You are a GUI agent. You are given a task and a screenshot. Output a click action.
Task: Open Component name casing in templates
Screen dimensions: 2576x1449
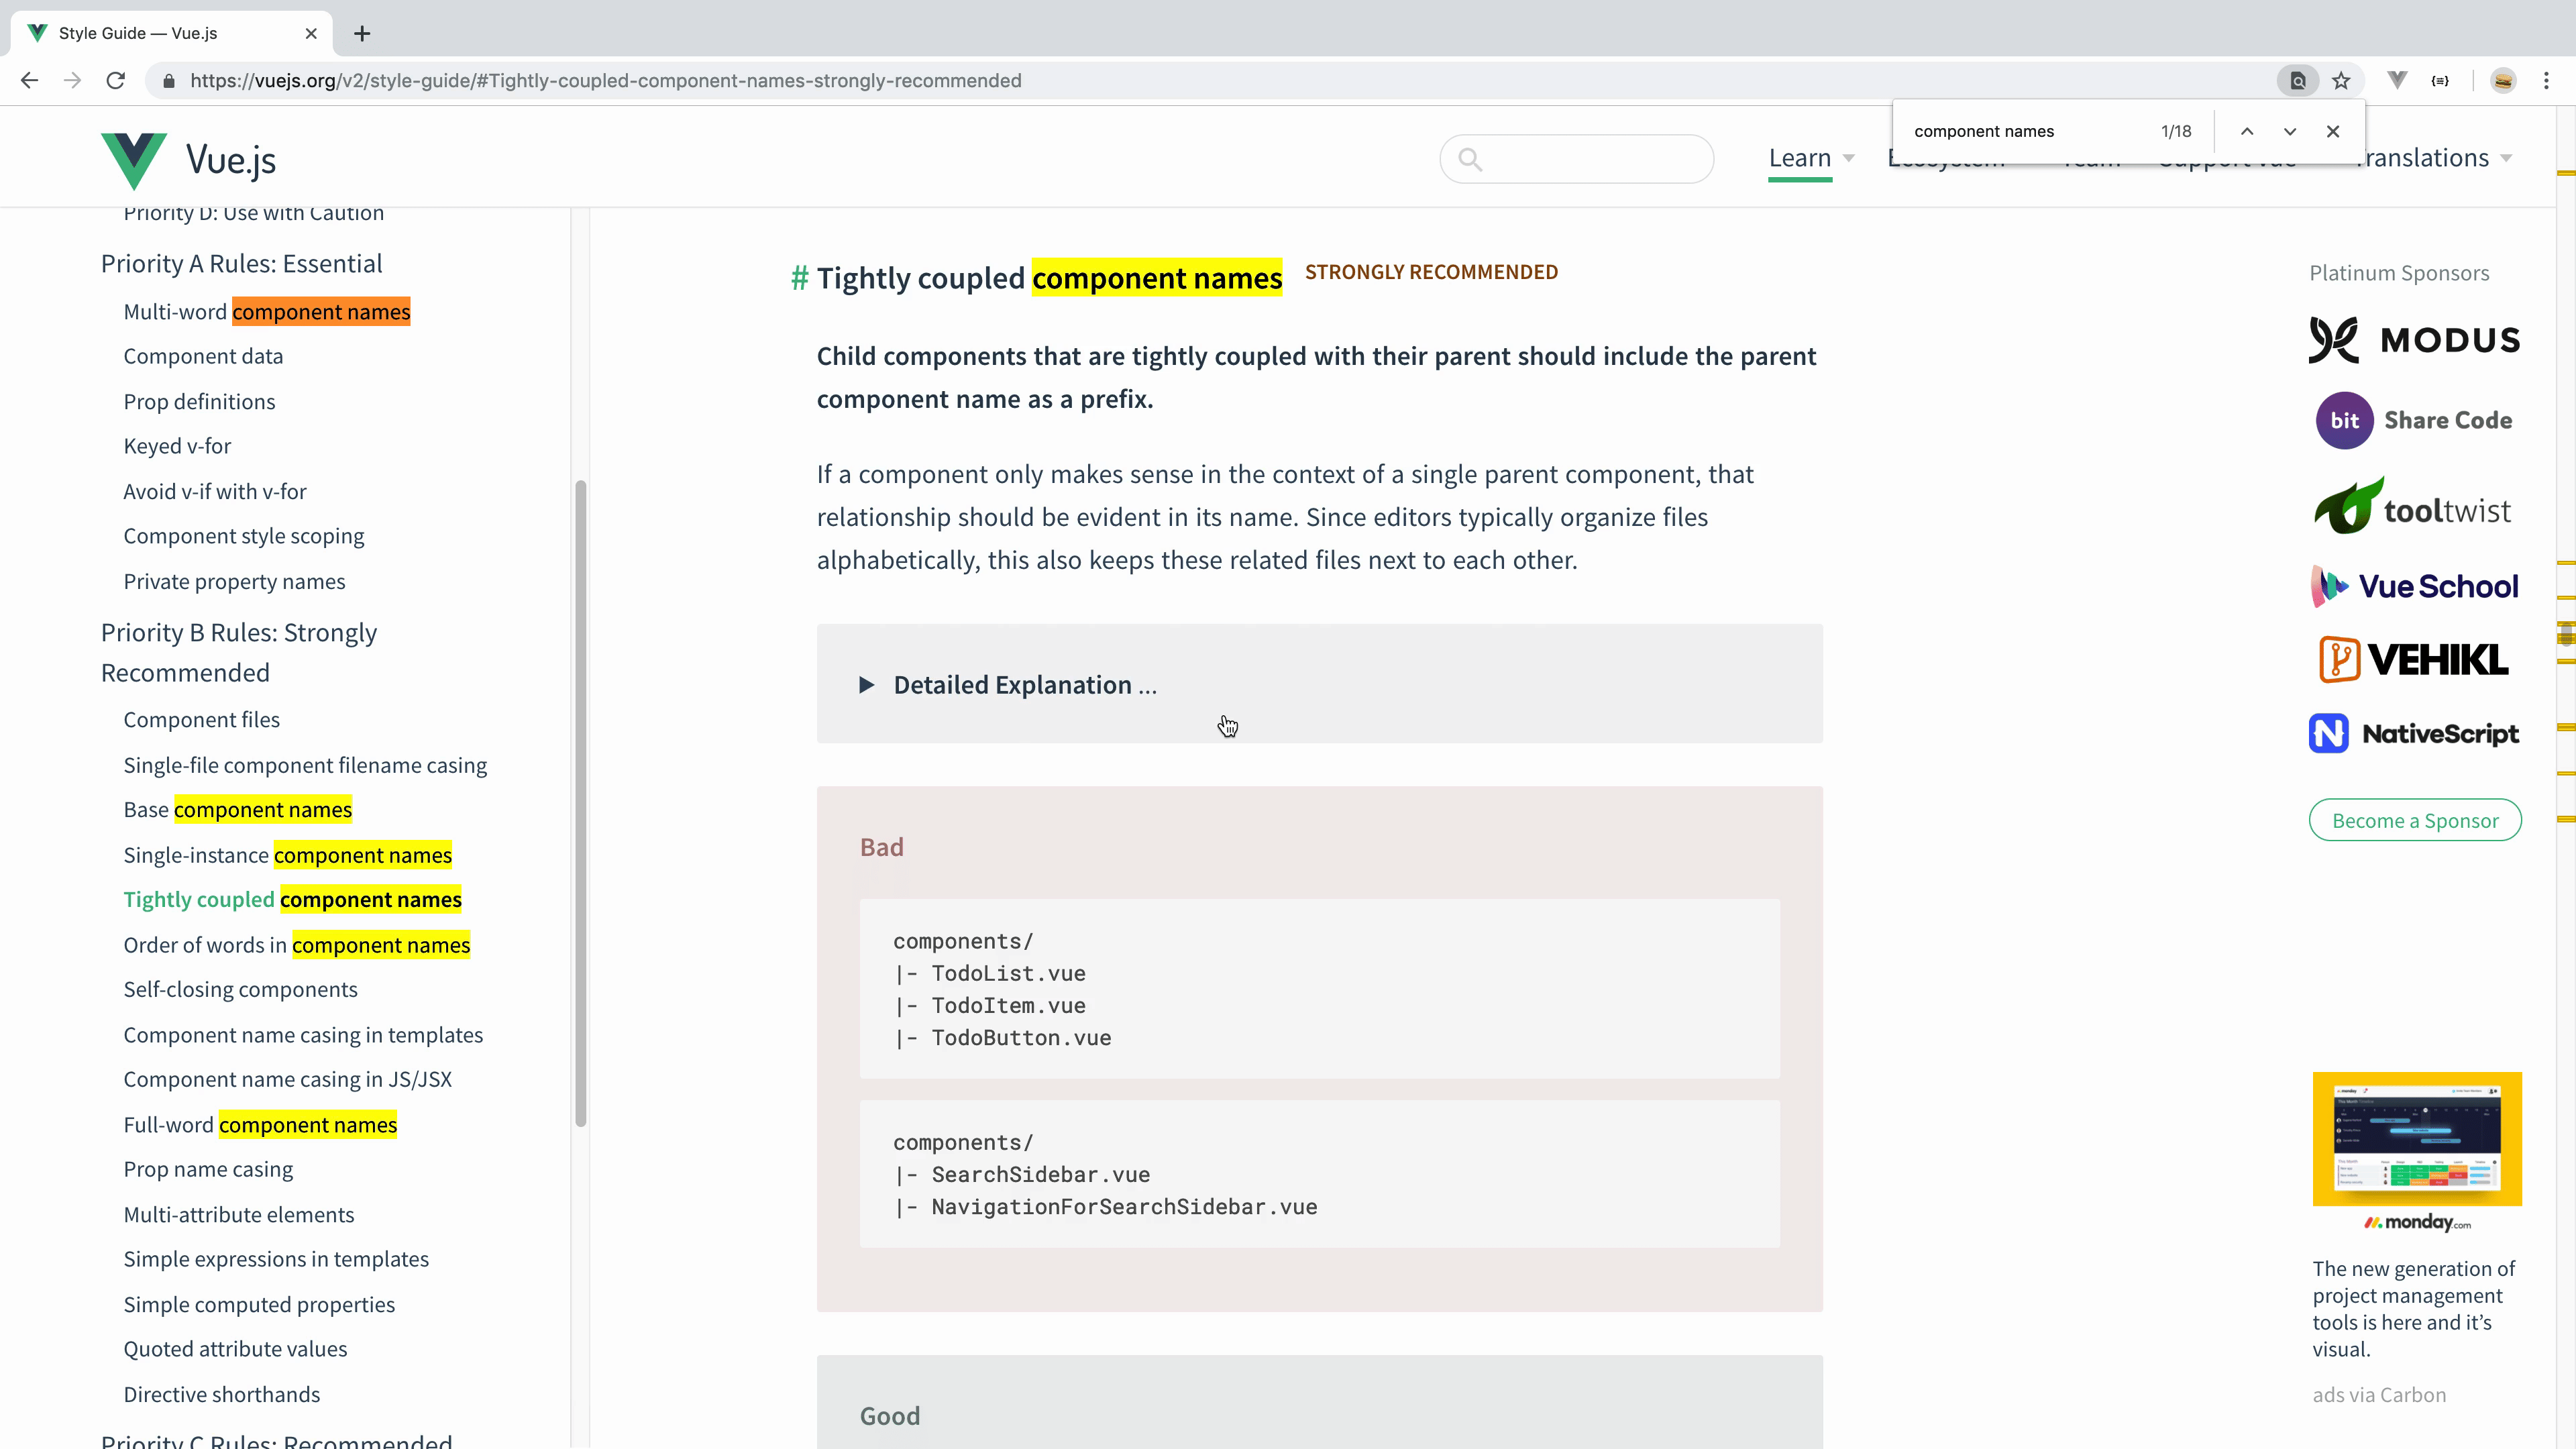tap(303, 1035)
